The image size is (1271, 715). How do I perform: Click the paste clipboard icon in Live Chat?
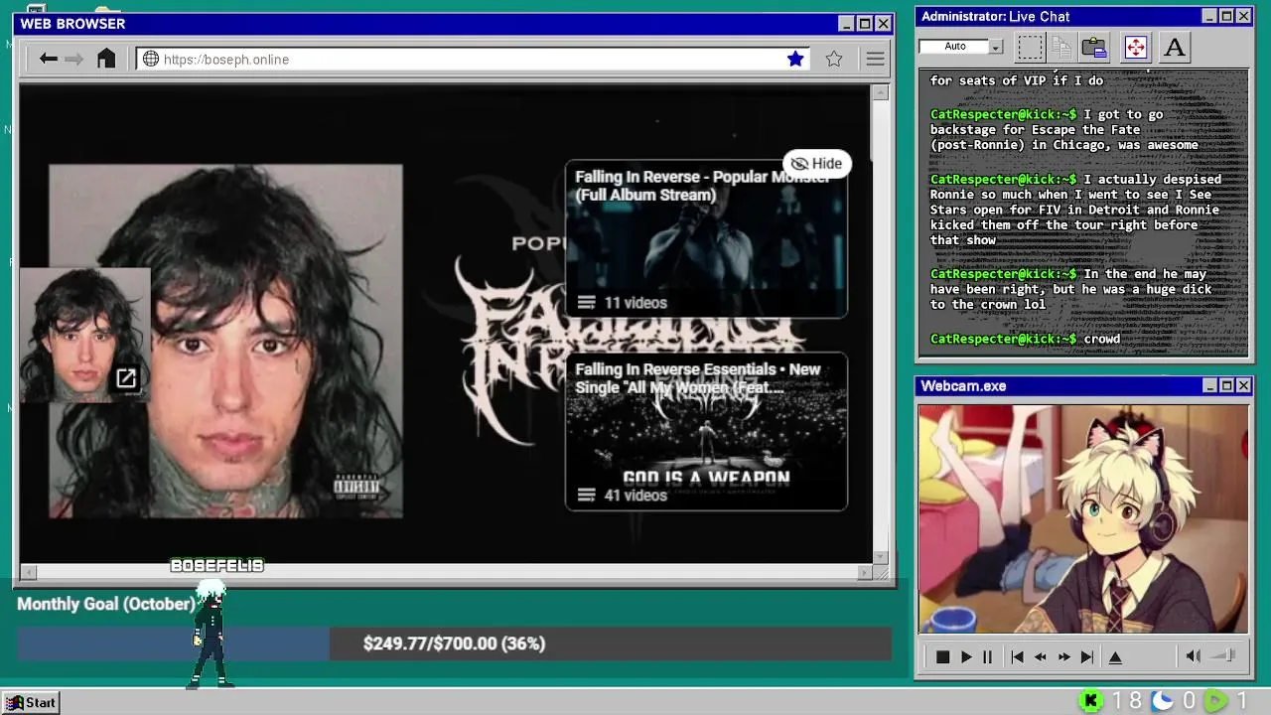(x=1094, y=47)
